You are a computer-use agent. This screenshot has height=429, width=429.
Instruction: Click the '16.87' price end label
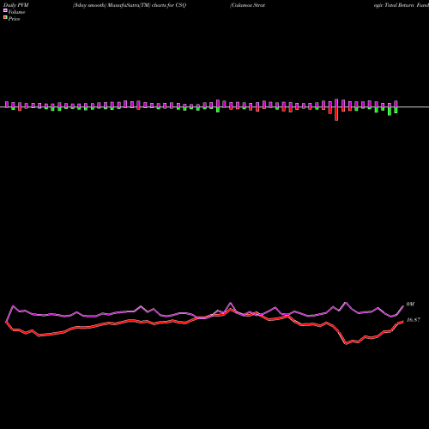pyautogui.click(x=414, y=320)
